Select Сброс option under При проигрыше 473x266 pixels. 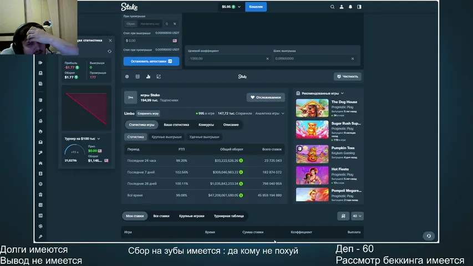pos(131,24)
